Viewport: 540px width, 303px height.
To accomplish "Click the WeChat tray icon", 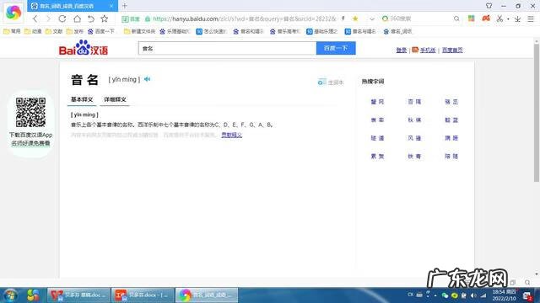I will [x=445, y=295].
